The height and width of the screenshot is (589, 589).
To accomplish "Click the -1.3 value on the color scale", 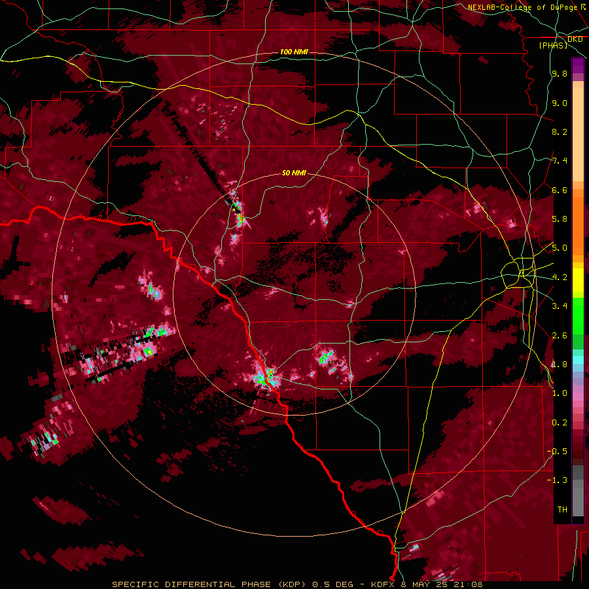I will click(x=557, y=480).
